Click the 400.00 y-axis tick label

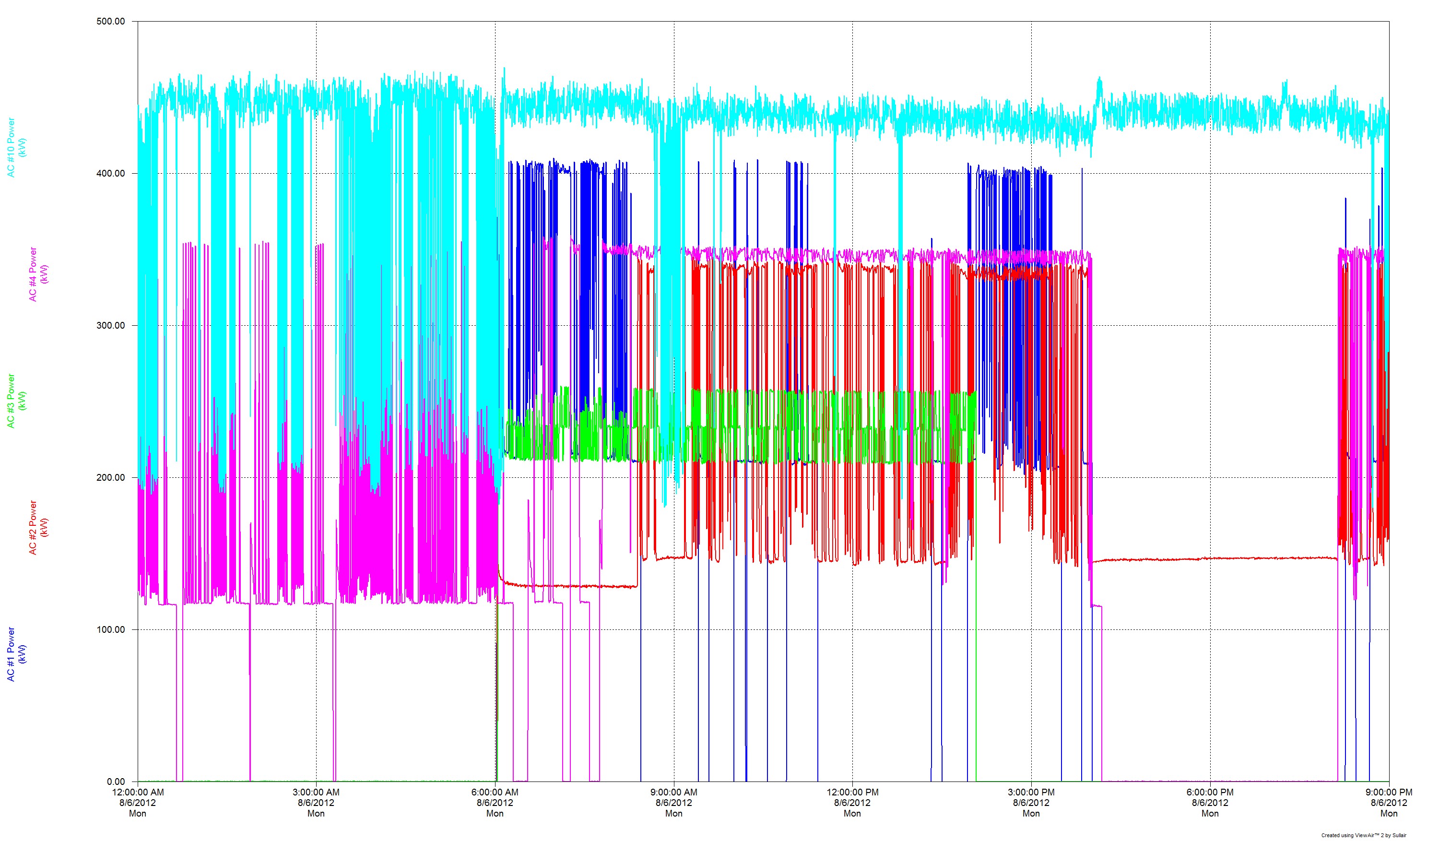tap(110, 174)
